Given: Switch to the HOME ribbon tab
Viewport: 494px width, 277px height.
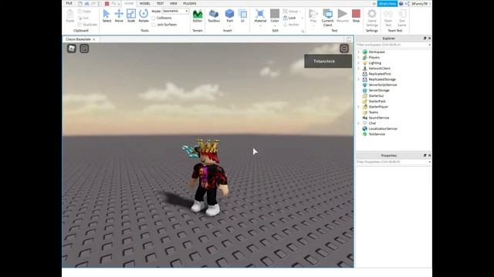Looking at the screenshot, I should 129,3.
